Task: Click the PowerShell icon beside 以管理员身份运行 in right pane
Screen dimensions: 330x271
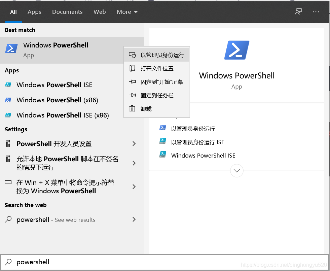Action: [163, 128]
